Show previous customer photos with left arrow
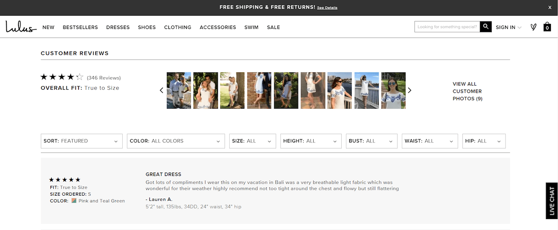Screen dimensions: 558x230 point(161,90)
